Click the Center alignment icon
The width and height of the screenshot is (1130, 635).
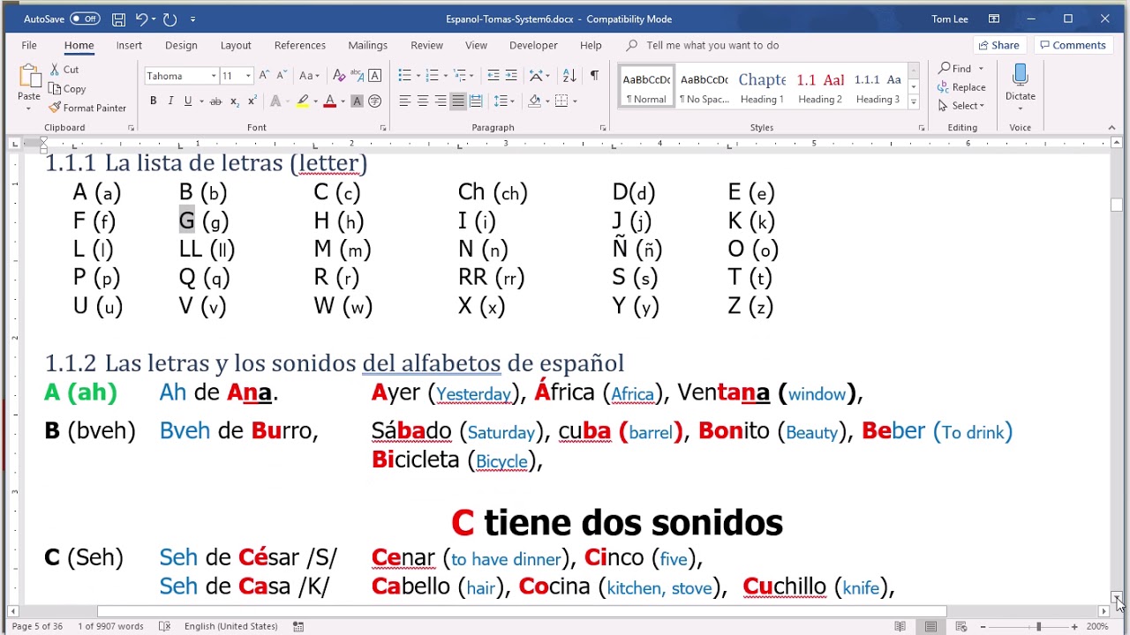pos(423,101)
